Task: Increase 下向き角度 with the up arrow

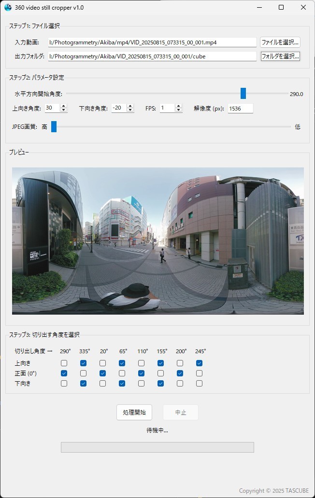Action: (x=130, y=106)
